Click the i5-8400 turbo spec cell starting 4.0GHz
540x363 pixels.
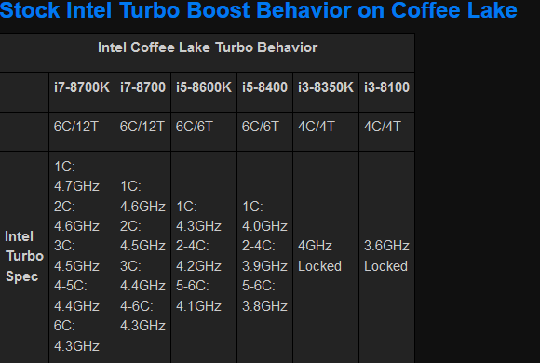[264, 256]
